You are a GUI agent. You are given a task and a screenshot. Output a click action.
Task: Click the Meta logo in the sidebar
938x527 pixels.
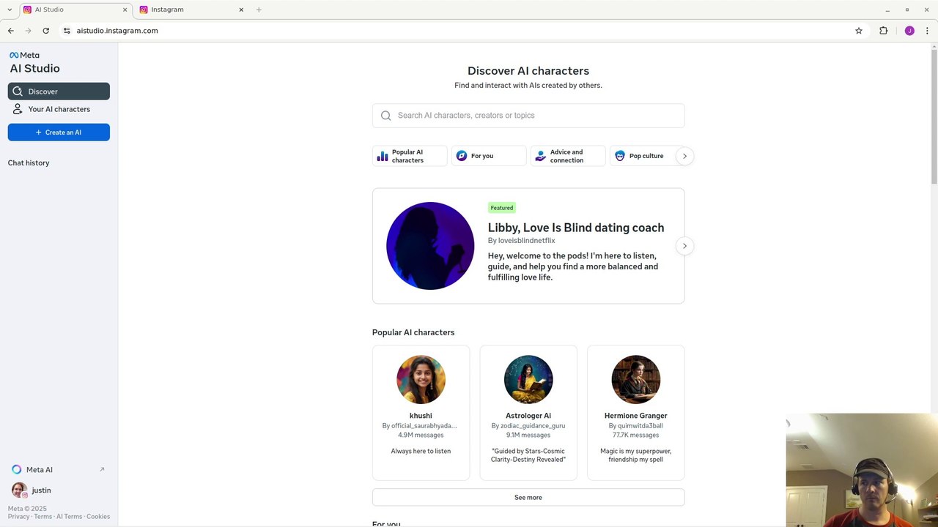(24, 55)
